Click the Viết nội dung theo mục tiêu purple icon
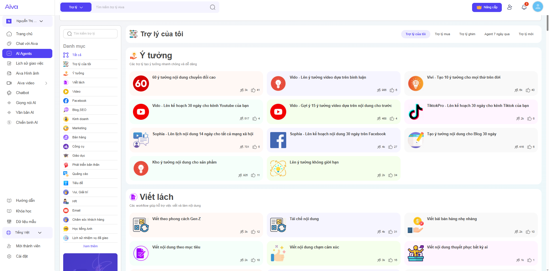The width and height of the screenshot is (549, 271). pyautogui.click(x=141, y=253)
